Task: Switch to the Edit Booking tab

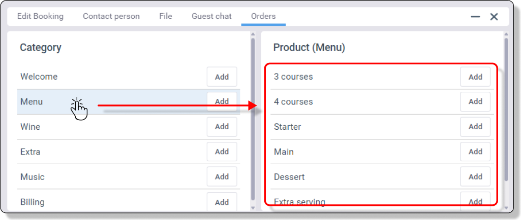Action: point(40,16)
